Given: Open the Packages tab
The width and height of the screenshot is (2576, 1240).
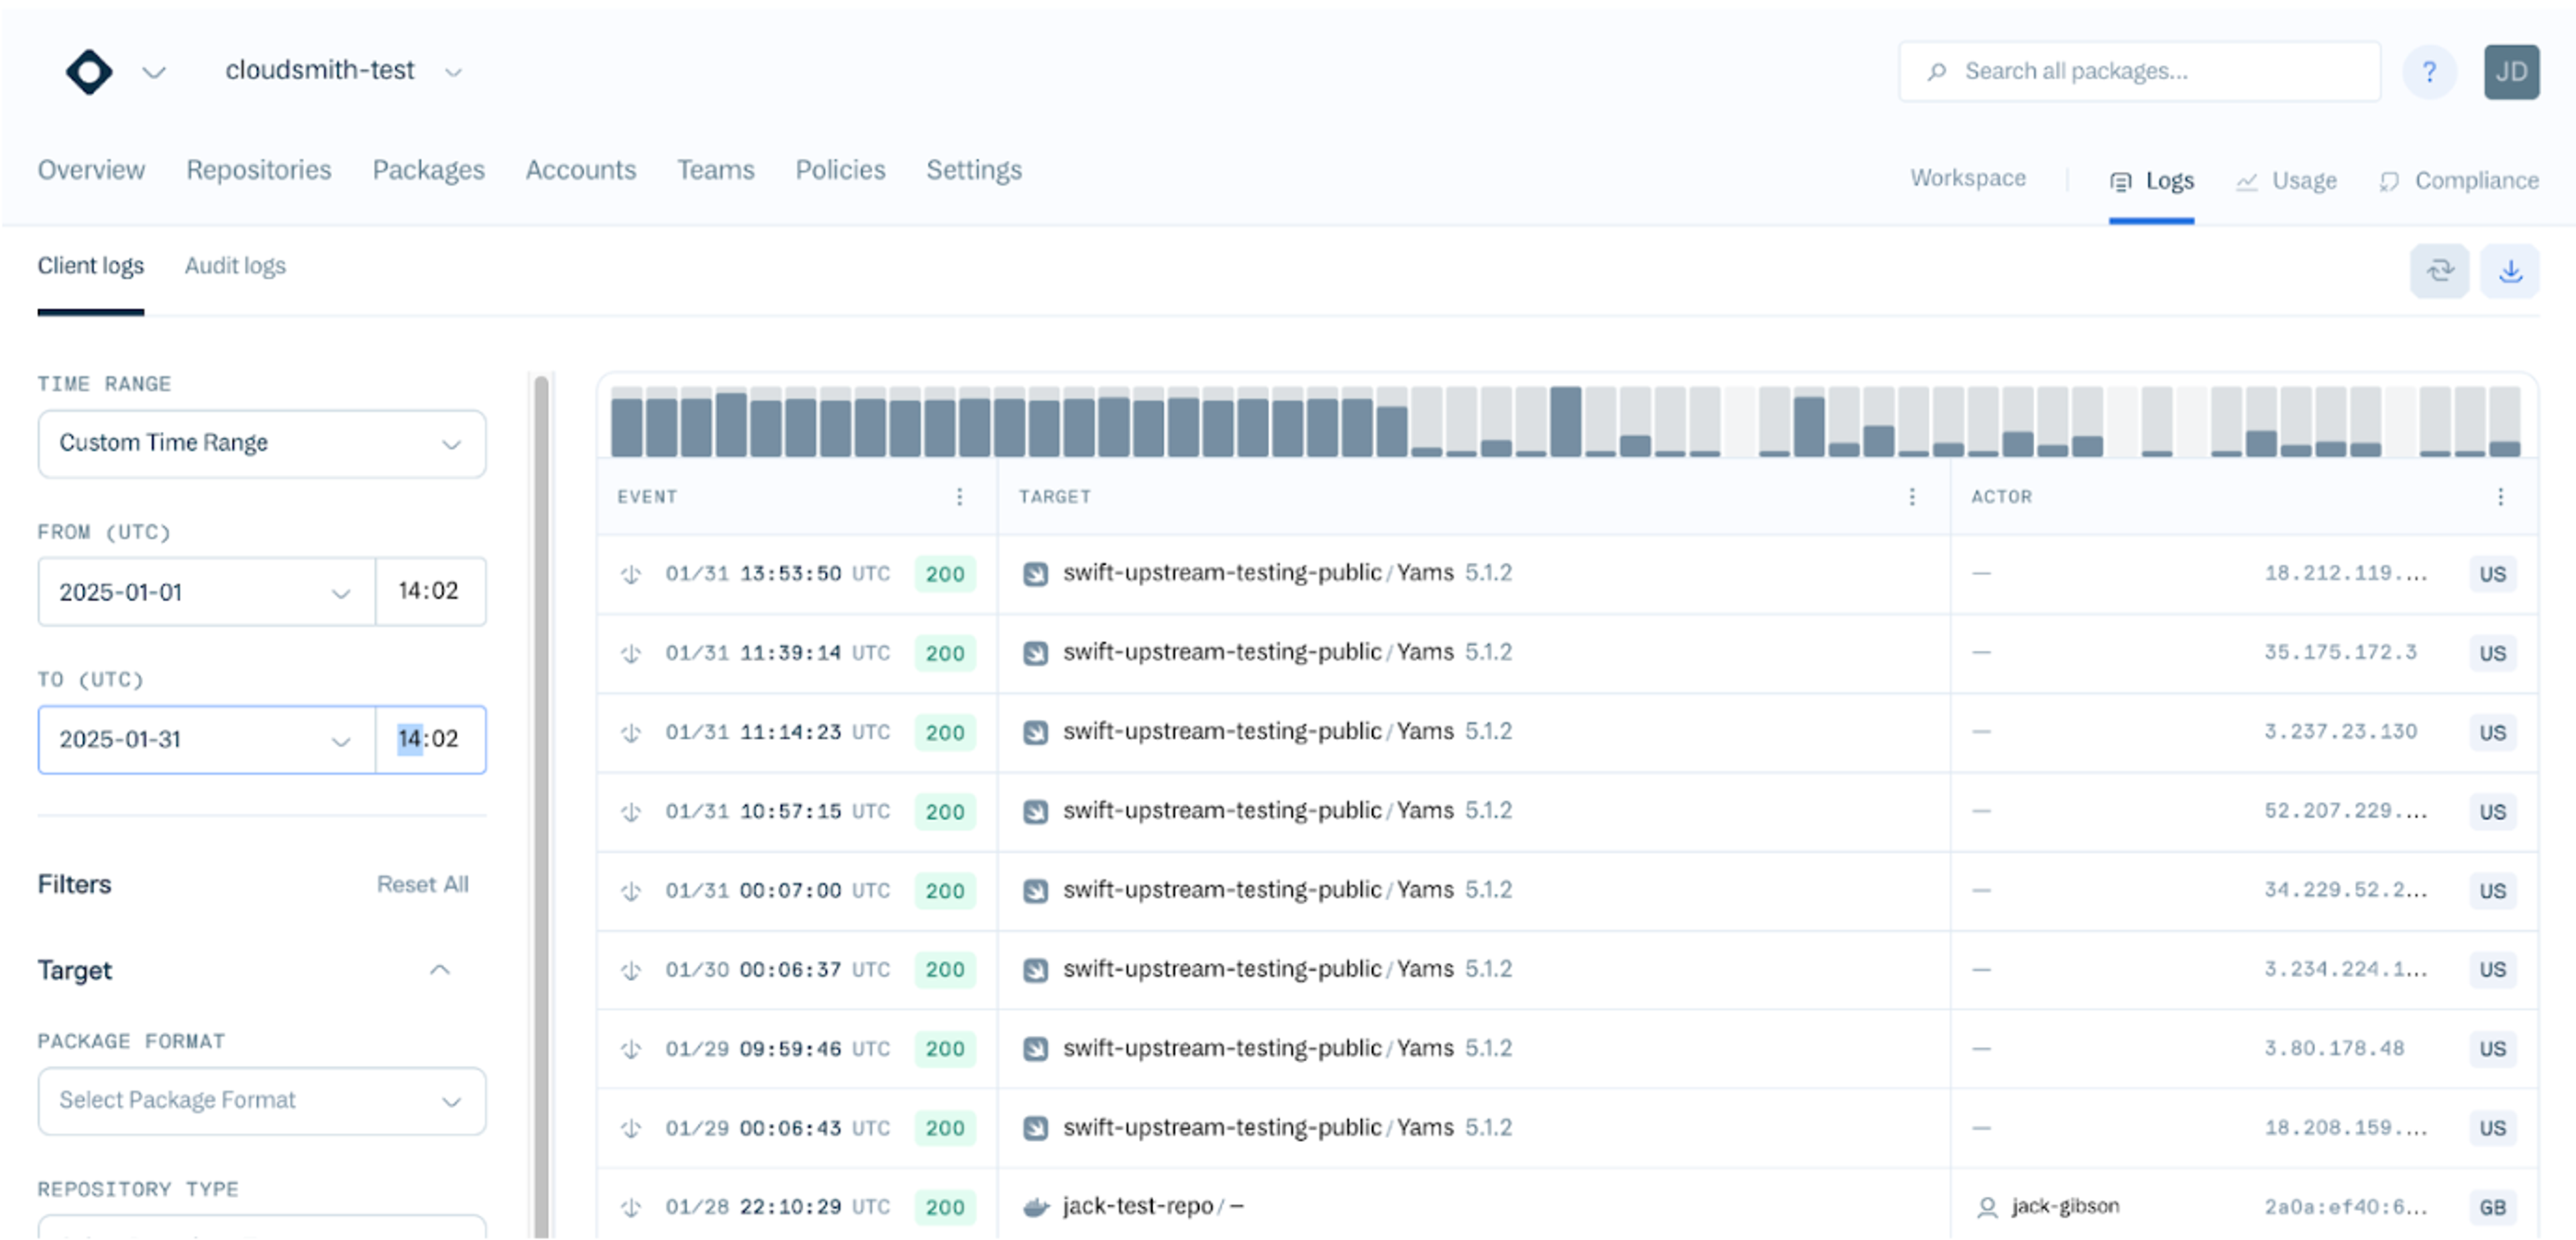Looking at the screenshot, I should [428, 170].
